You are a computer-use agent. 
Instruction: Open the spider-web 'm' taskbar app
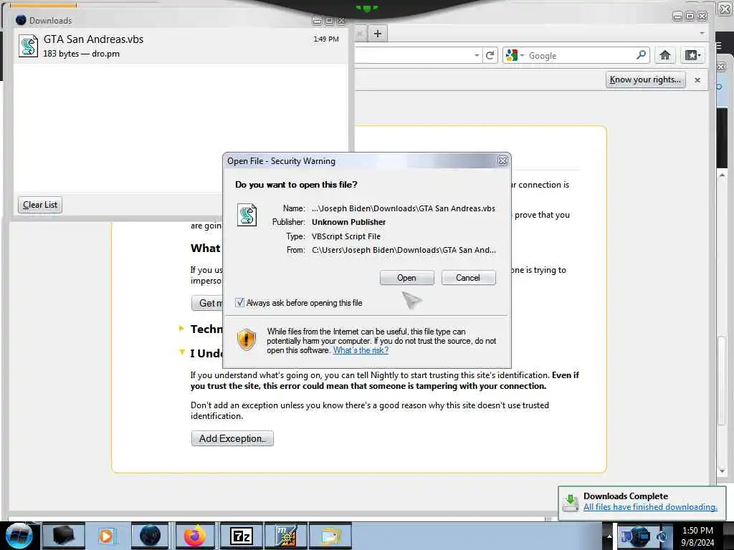pyautogui.click(x=285, y=536)
